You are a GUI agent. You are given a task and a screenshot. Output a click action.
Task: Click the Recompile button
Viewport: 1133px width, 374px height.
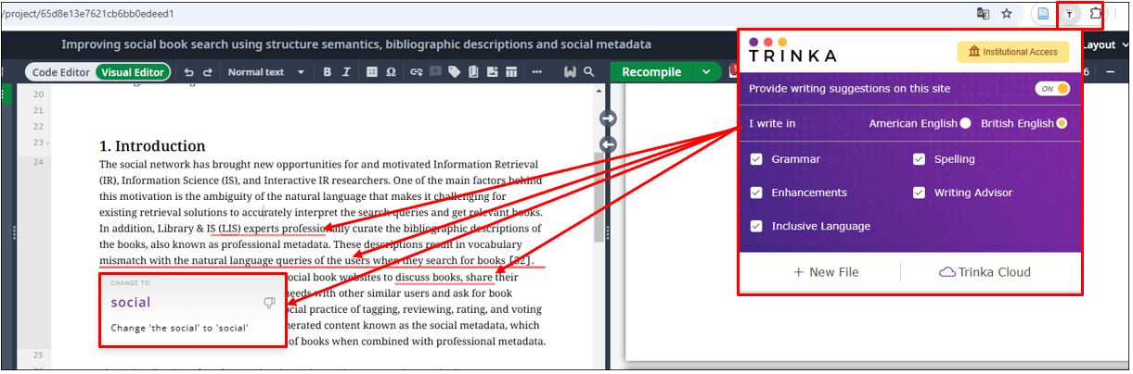click(651, 72)
